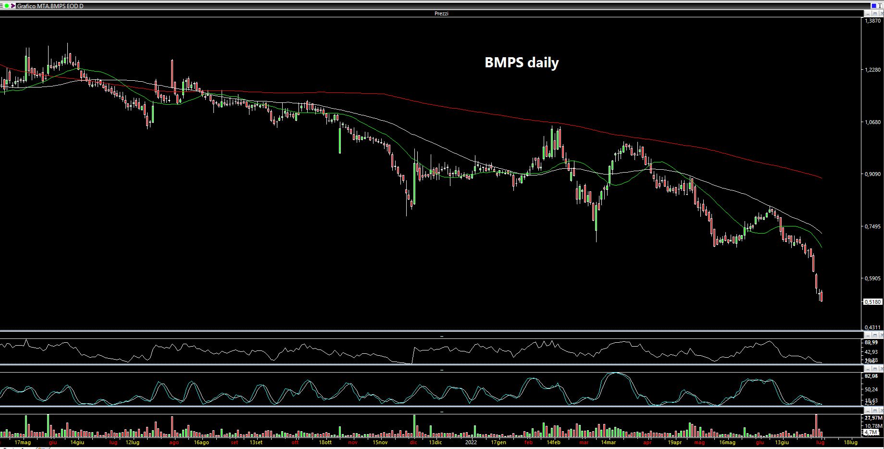Click the '17mag' date on the time axis
Image resolution: width=884 pixels, height=449 pixels.
[23, 442]
